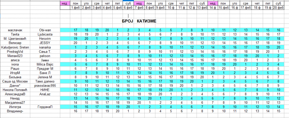Select the cell Тамо далеко
Screen dimensions: 289x118
pyautogui.click(x=45, y=81)
